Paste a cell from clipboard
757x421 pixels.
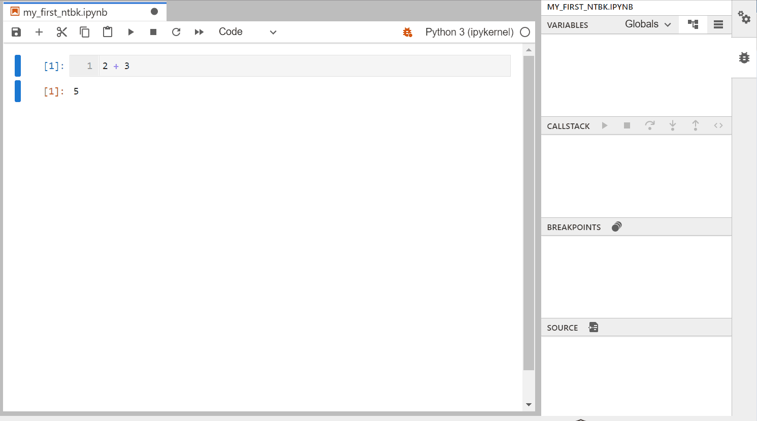pyautogui.click(x=107, y=31)
